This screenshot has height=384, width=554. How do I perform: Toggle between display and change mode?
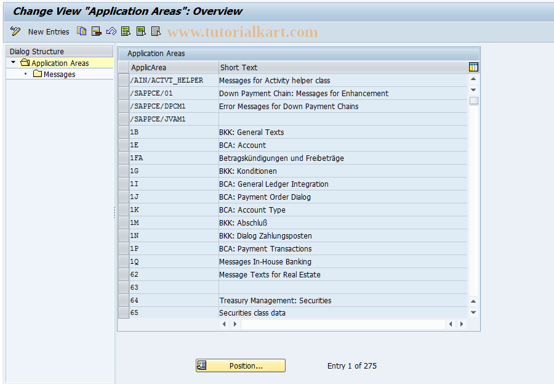click(x=15, y=31)
